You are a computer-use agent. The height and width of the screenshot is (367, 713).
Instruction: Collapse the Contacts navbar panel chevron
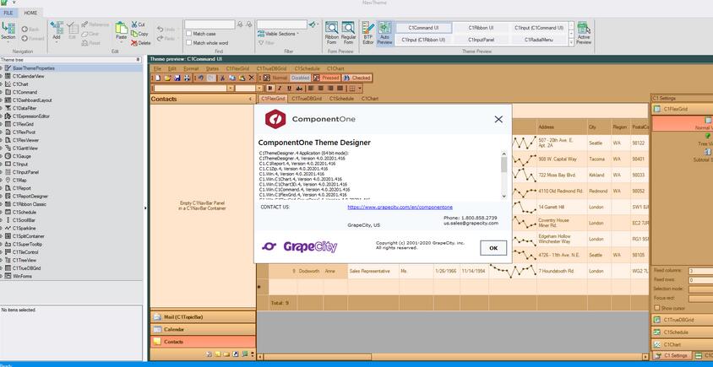251,99
